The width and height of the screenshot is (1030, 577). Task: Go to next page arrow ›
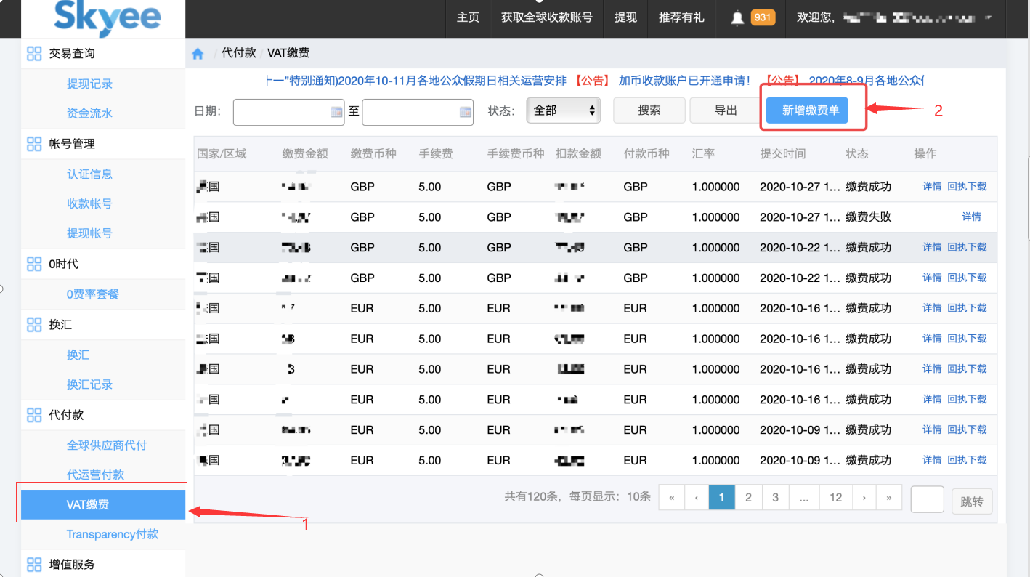point(864,497)
